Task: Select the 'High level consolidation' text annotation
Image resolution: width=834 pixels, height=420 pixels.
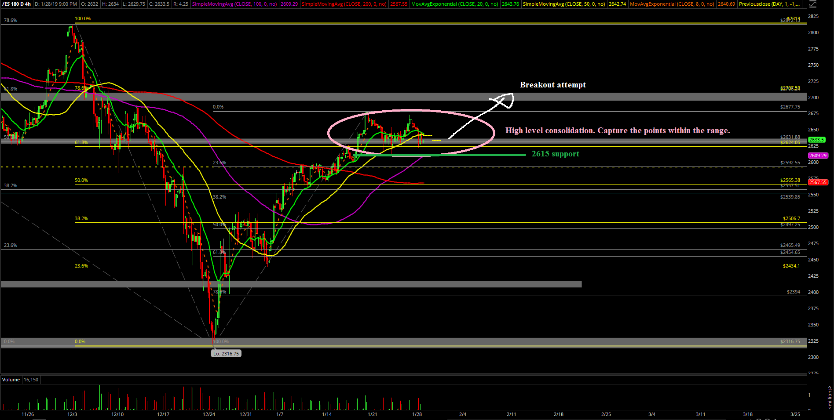Action: point(617,130)
